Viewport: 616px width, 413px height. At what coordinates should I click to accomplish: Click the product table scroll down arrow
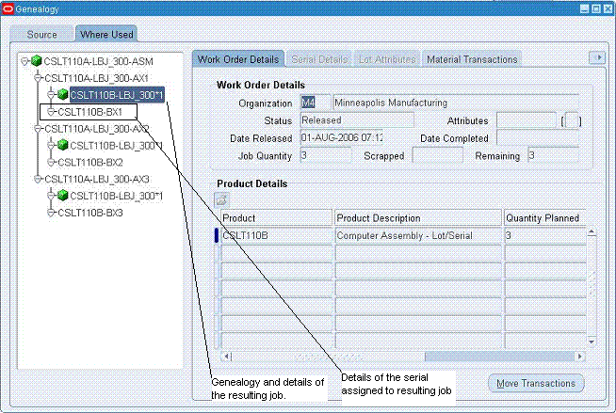[x=592, y=342]
